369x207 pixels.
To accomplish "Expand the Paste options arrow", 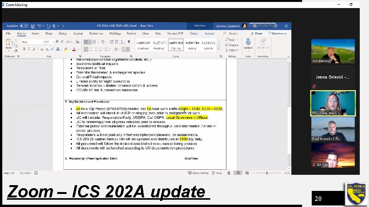I will [x=8, y=51].
